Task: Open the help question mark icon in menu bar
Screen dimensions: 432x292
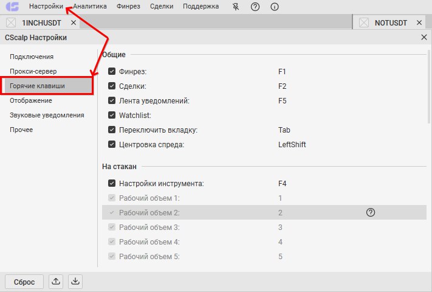Action: pyautogui.click(x=255, y=6)
